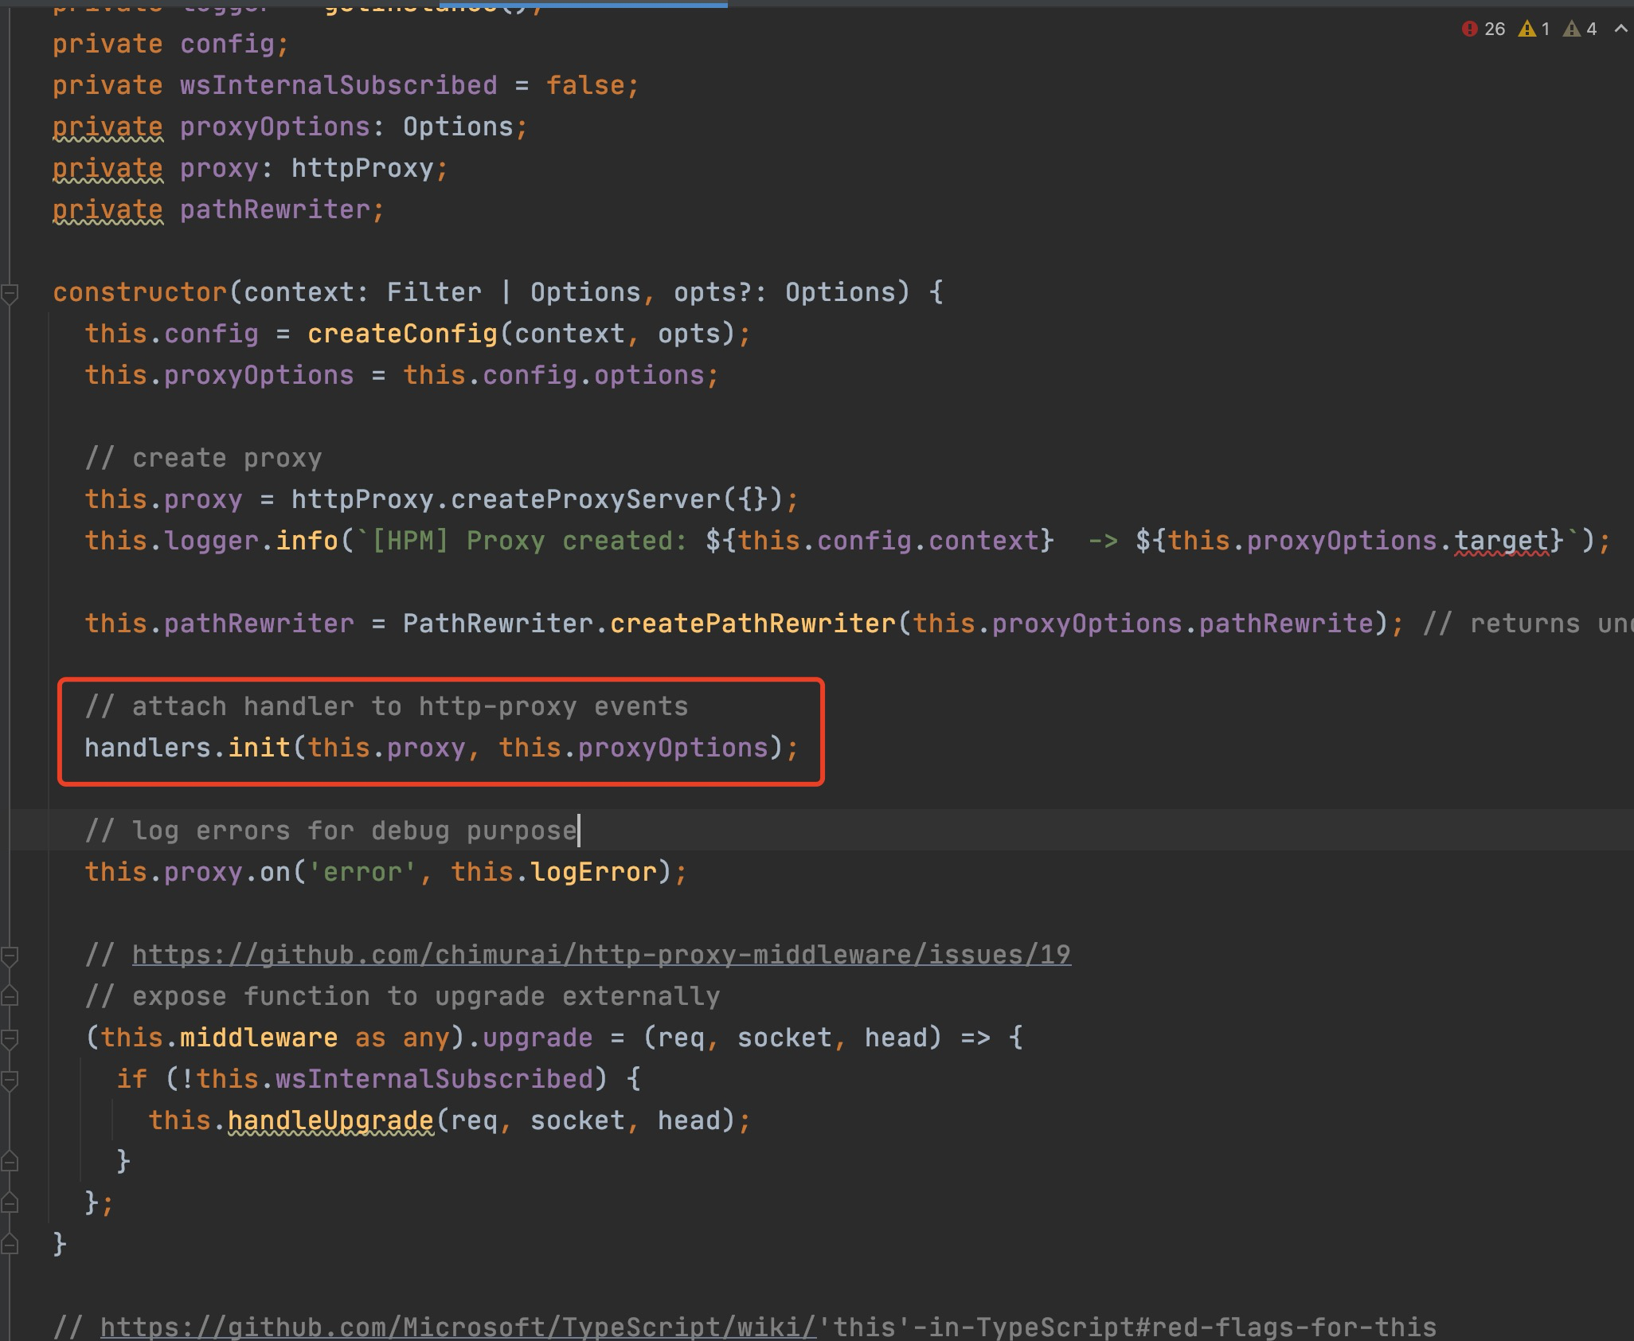
Task: Click the '// create proxy' comment
Action: point(203,458)
